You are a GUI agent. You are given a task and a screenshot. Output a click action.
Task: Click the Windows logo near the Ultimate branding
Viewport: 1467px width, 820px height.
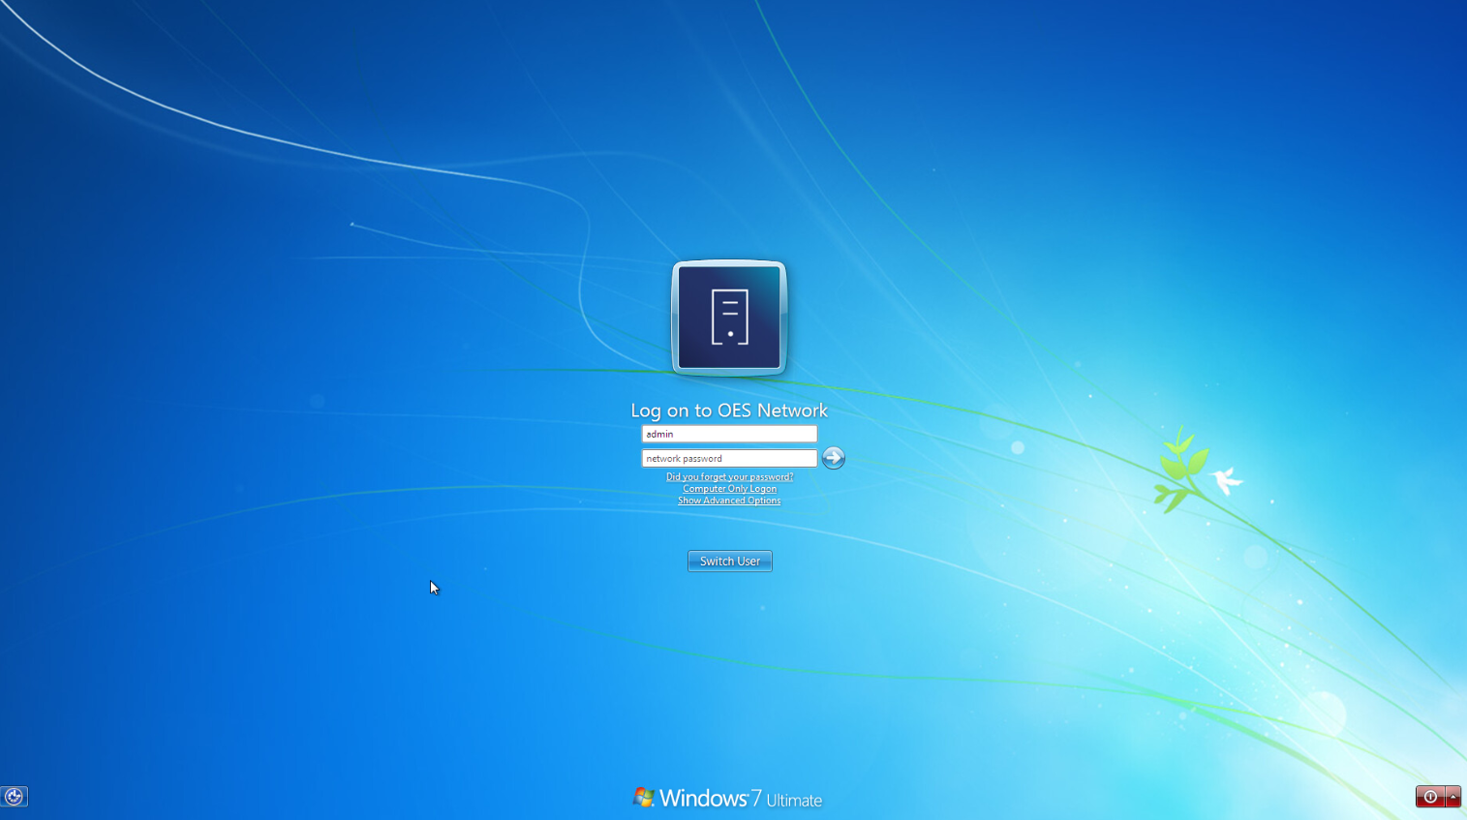tap(642, 797)
